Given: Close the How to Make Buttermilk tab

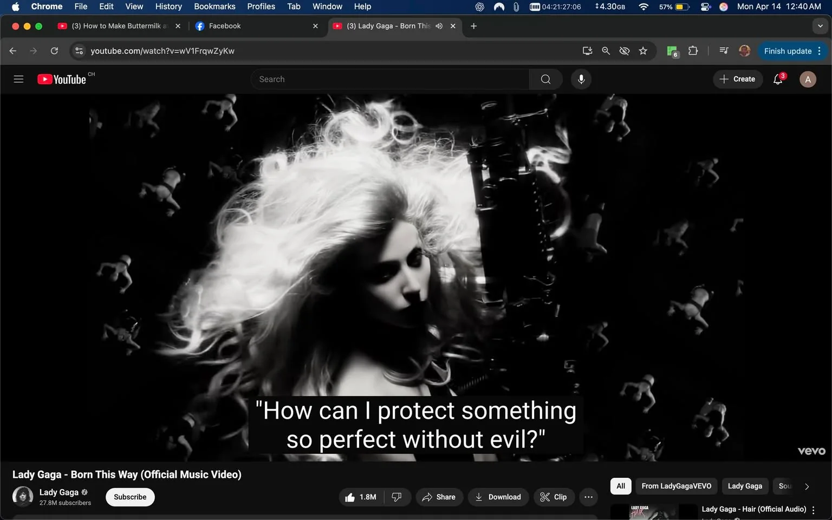Looking at the screenshot, I should click(178, 26).
